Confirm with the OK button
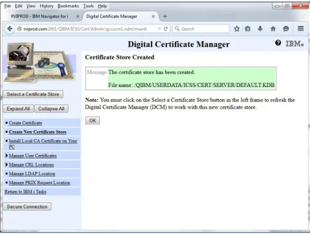Image resolution: width=310 pixels, height=234 pixels. tap(93, 121)
